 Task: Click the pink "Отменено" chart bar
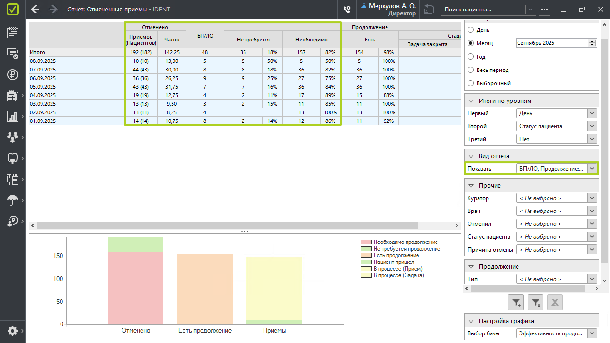pyautogui.click(x=136, y=288)
